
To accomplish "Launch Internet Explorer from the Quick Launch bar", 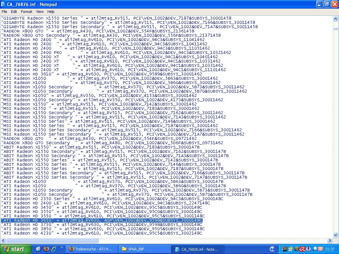I will 54,249.
